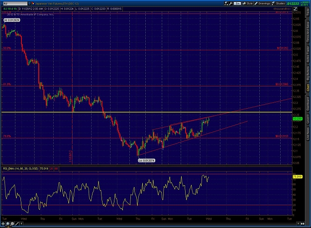Image resolution: width=311 pixels, height=228 pixels.
Task: Click the symbol entry field showing /6J
Action: pyautogui.click(x=15, y=3)
